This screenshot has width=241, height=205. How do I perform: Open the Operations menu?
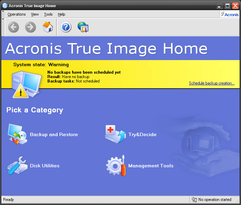[x=17, y=14]
